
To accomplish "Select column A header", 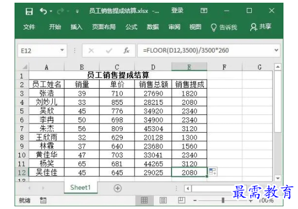I will click(47, 67).
